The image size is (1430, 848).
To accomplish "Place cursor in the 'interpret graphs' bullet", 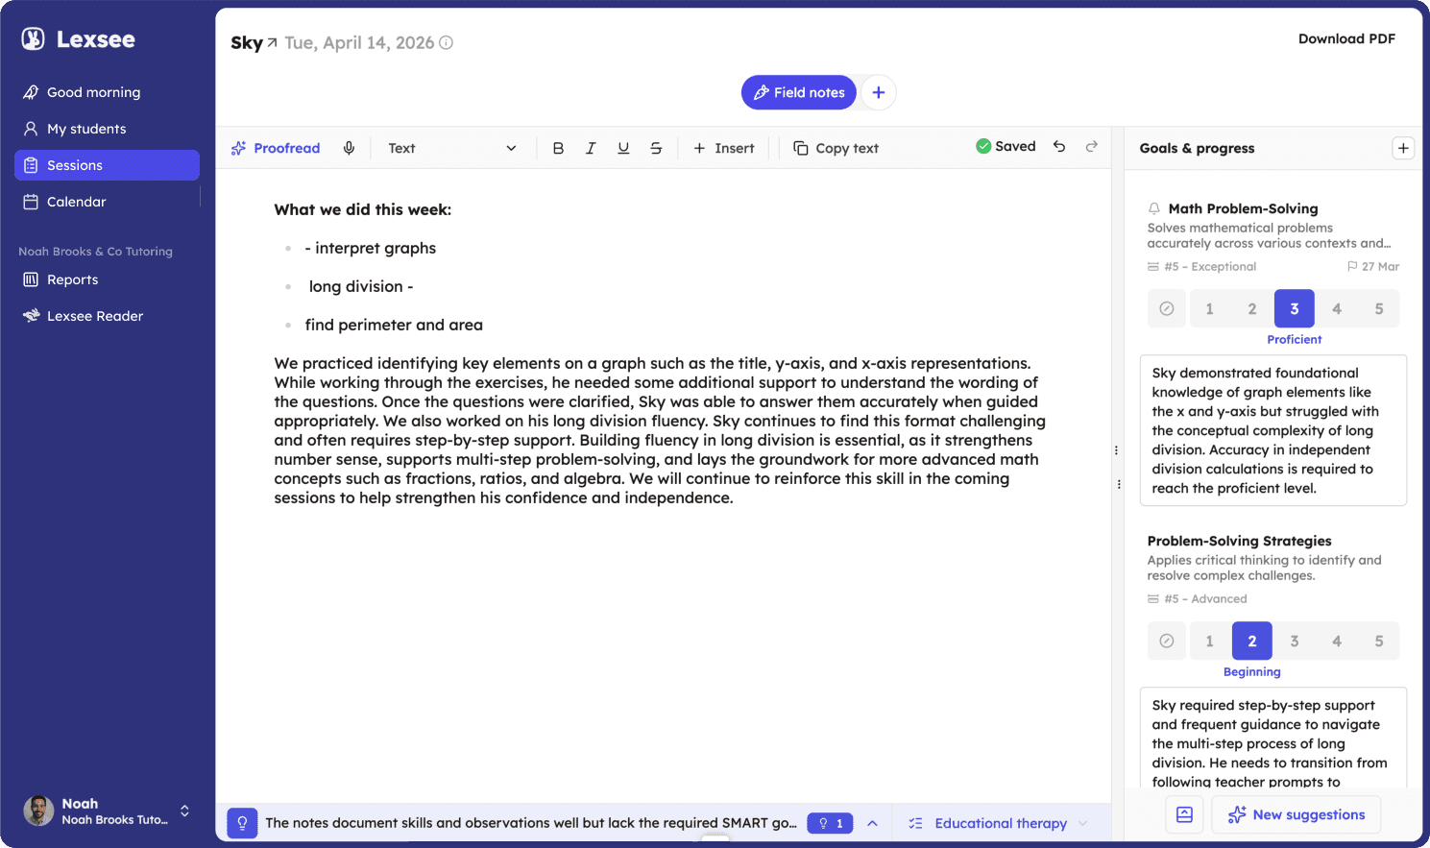I will click(x=371, y=248).
